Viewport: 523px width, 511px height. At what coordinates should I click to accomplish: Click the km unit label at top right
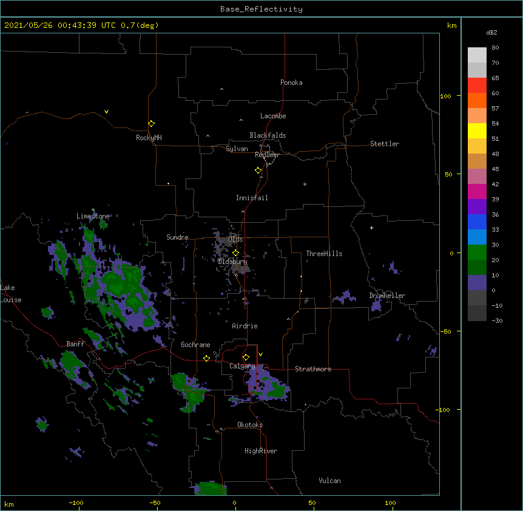451,25
